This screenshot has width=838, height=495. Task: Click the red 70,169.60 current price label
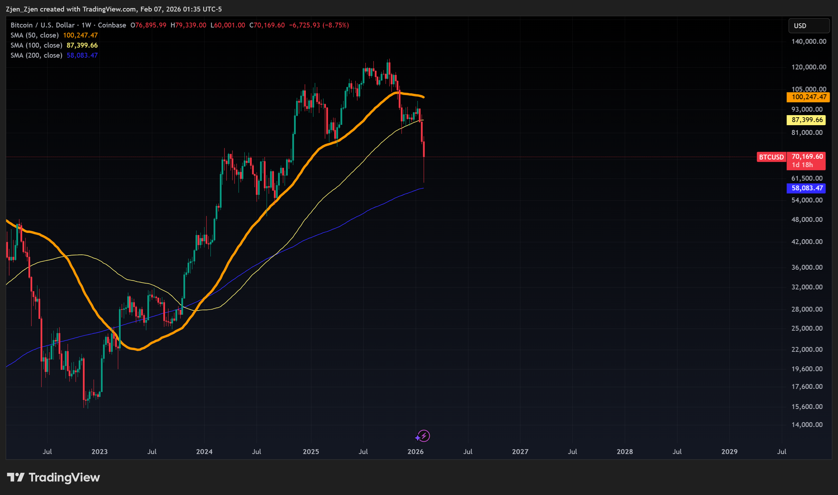pyautogui.click(x=807, y=157)
